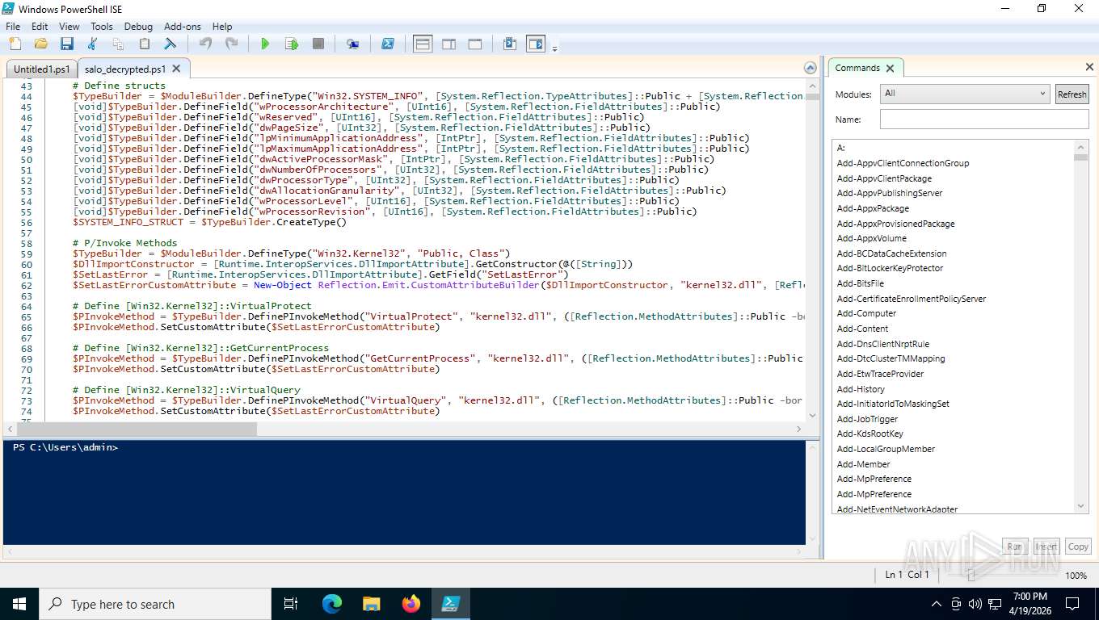1099x620 pixels.
Task: Open a script with the folder icon
Action: pyautogui.click(x=40, y=44)
